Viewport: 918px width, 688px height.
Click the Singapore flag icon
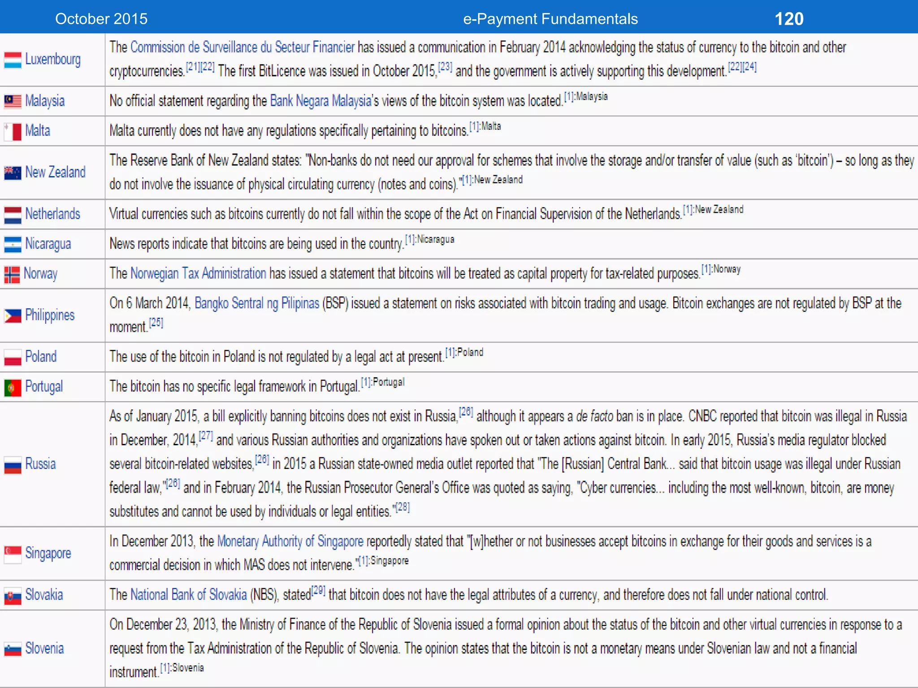click(13, 554)
